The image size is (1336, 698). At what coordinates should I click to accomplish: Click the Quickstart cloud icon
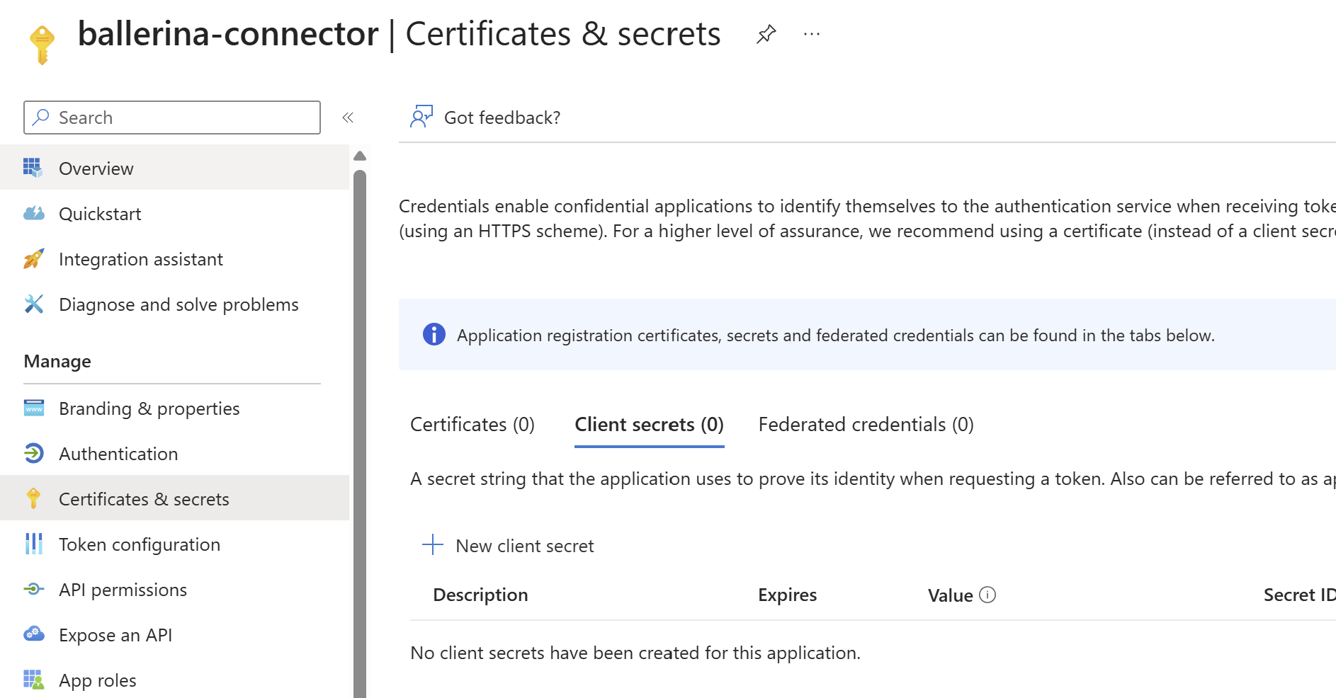pos(33,214)
